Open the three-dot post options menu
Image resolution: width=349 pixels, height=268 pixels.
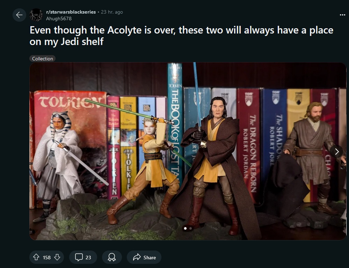coord(342,15)
